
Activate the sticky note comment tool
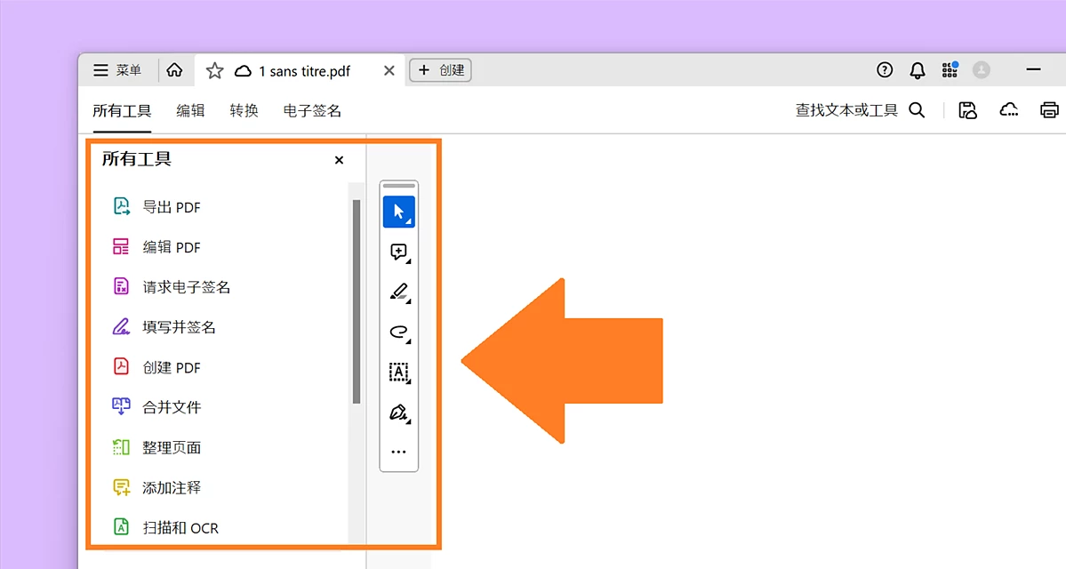pos(398,252)
